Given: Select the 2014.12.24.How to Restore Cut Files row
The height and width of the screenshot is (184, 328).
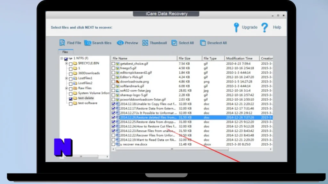Looking at the screenshot, I should tap(192, 126).
